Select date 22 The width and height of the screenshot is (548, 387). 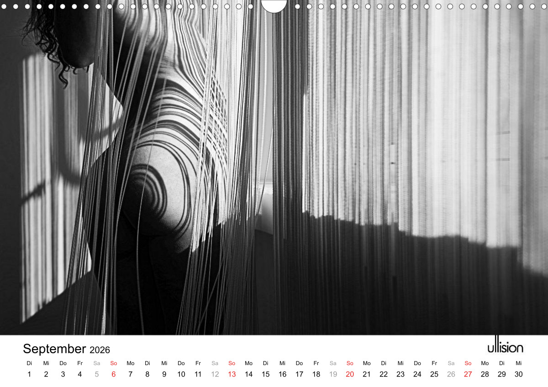[x=384, y=374]
